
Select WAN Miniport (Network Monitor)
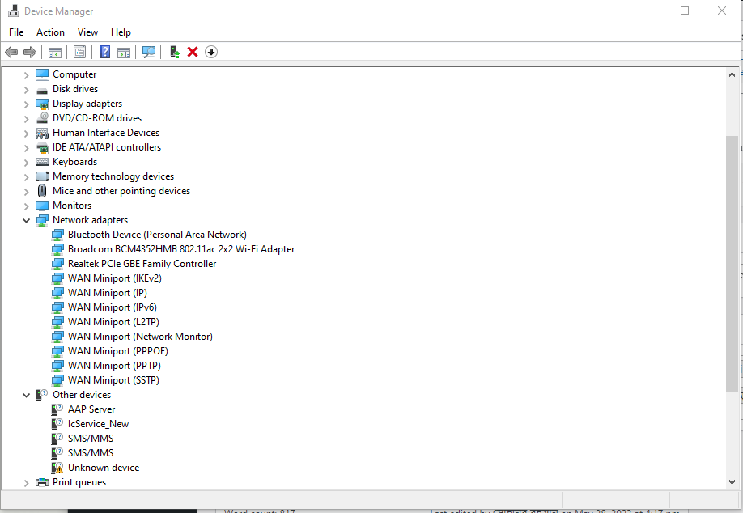coord(140,337)
